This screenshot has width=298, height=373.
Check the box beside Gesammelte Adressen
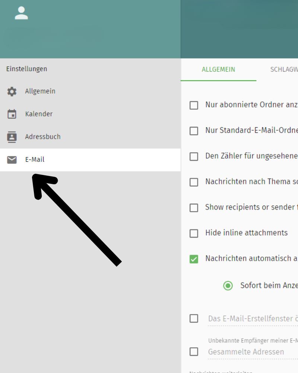point(194,351)
